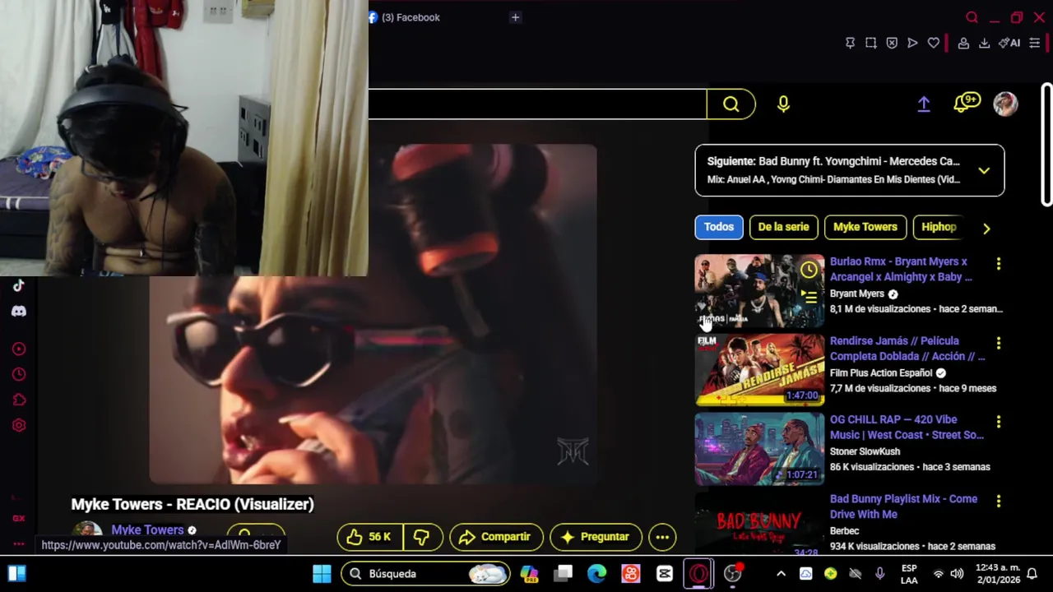Open a new tab with plus button
The width and height of the screenshot is (1053, 592).
(515, 17)
